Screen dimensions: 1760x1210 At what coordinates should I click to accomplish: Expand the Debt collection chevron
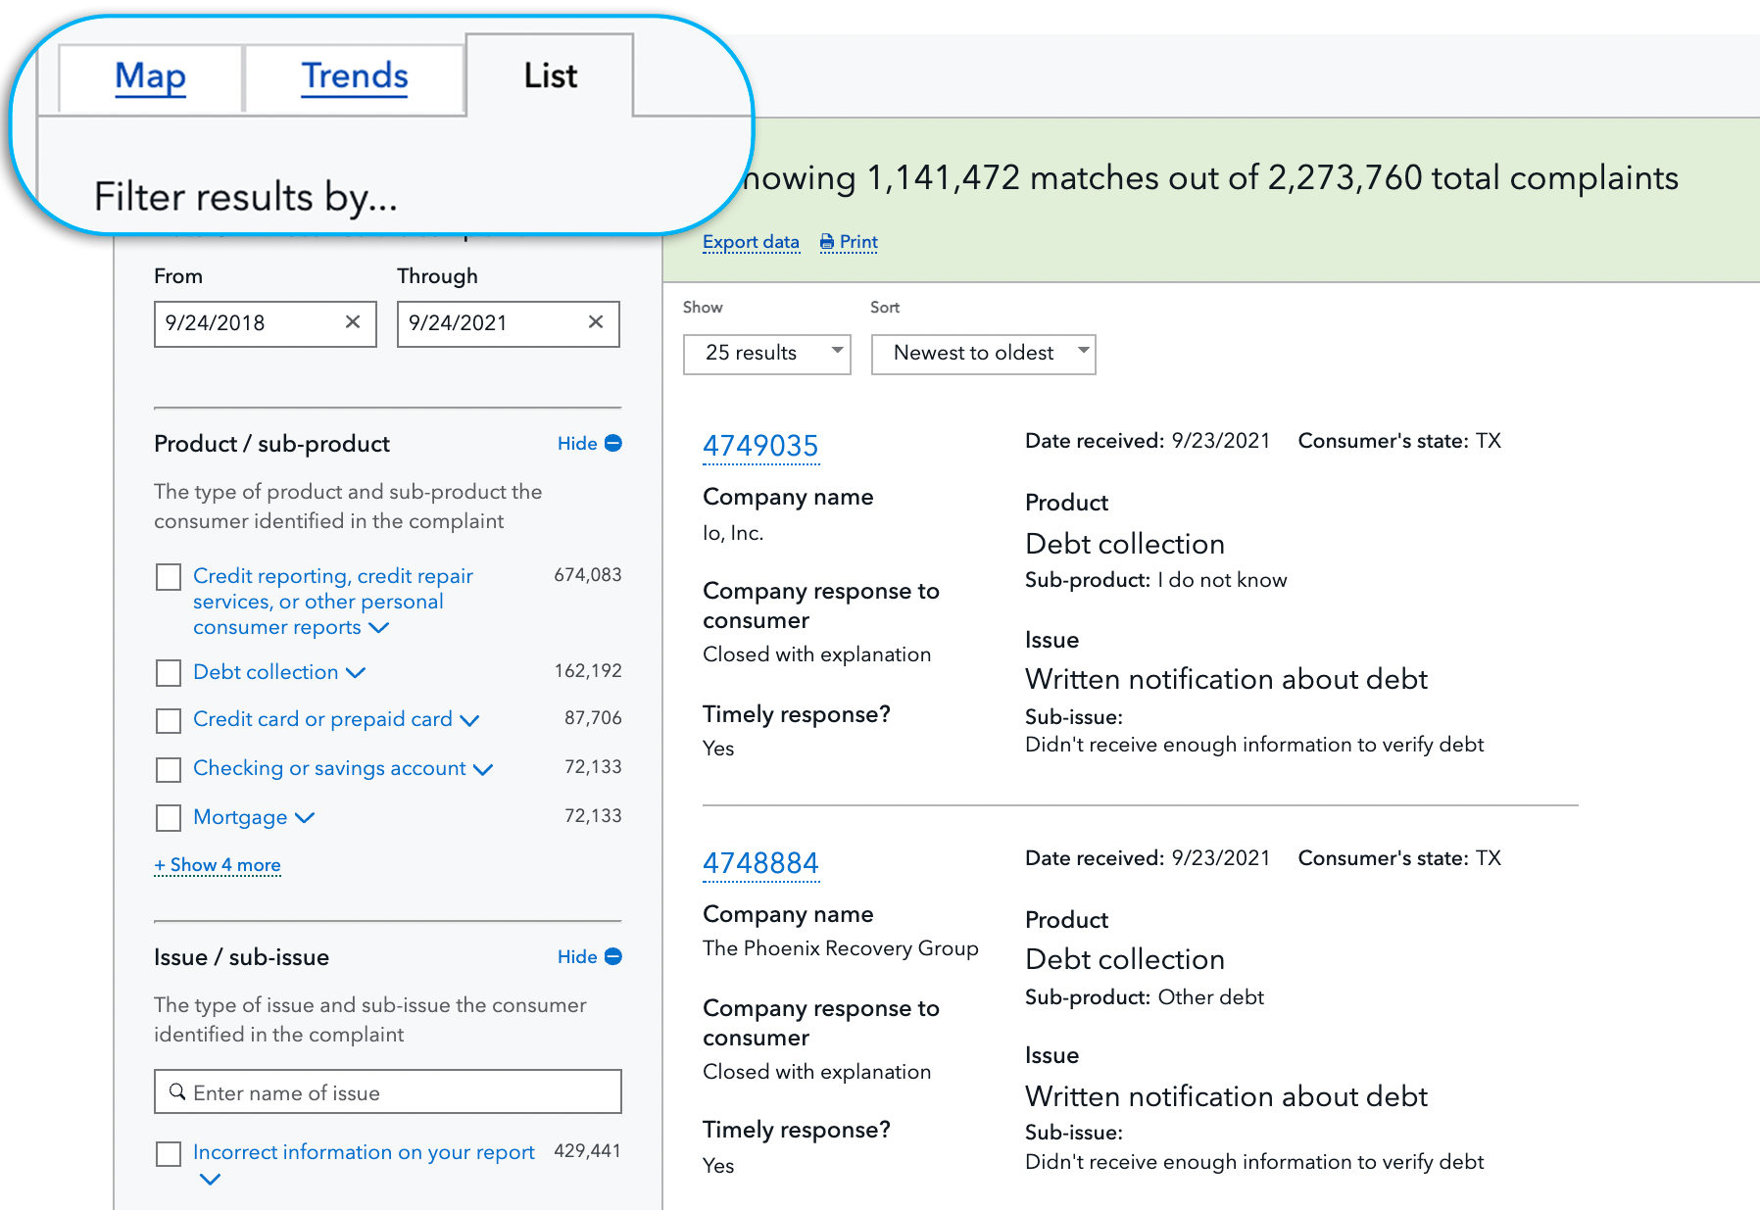tap(356, 672)
